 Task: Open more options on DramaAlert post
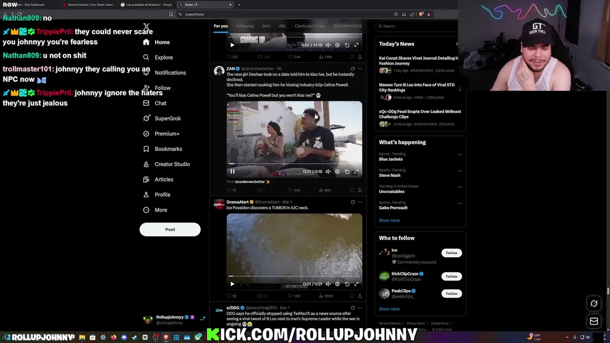coord(360,202)
